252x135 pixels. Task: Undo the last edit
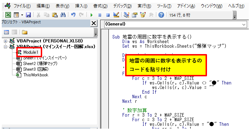pyautogui.click(x=73, y=15)
